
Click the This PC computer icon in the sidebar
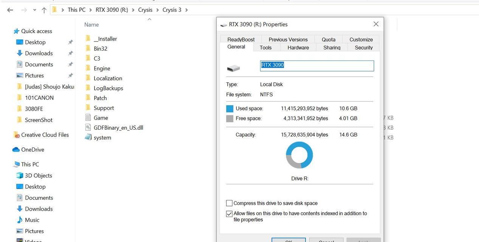pyautogui.click(x=16, y=164)
